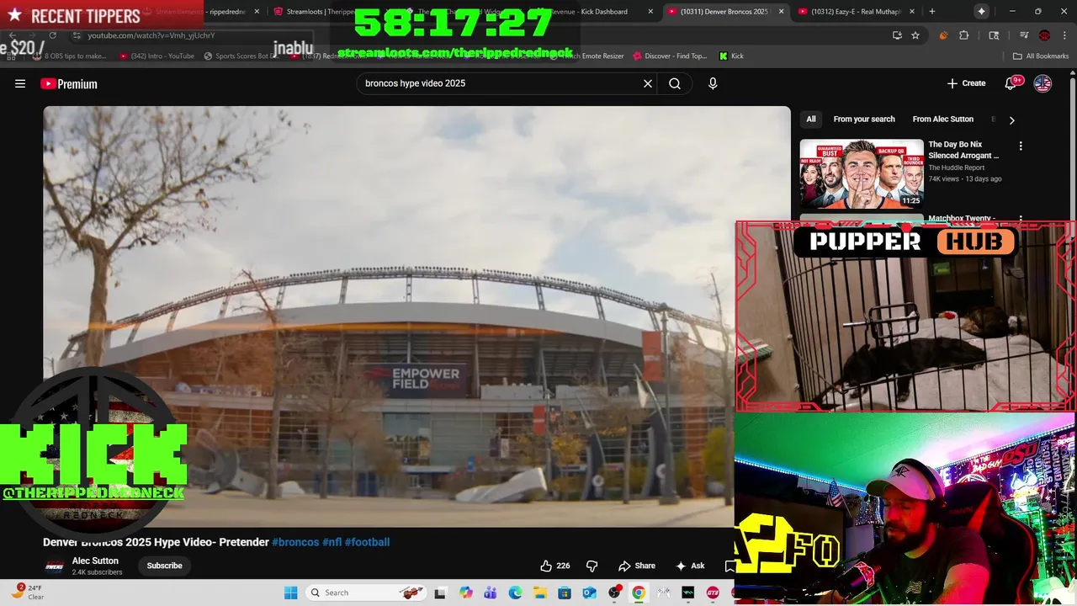The width and height of the screenshot is (1077, 606).
Task: Select the All filter chip
Action: [x=811, y=120]
